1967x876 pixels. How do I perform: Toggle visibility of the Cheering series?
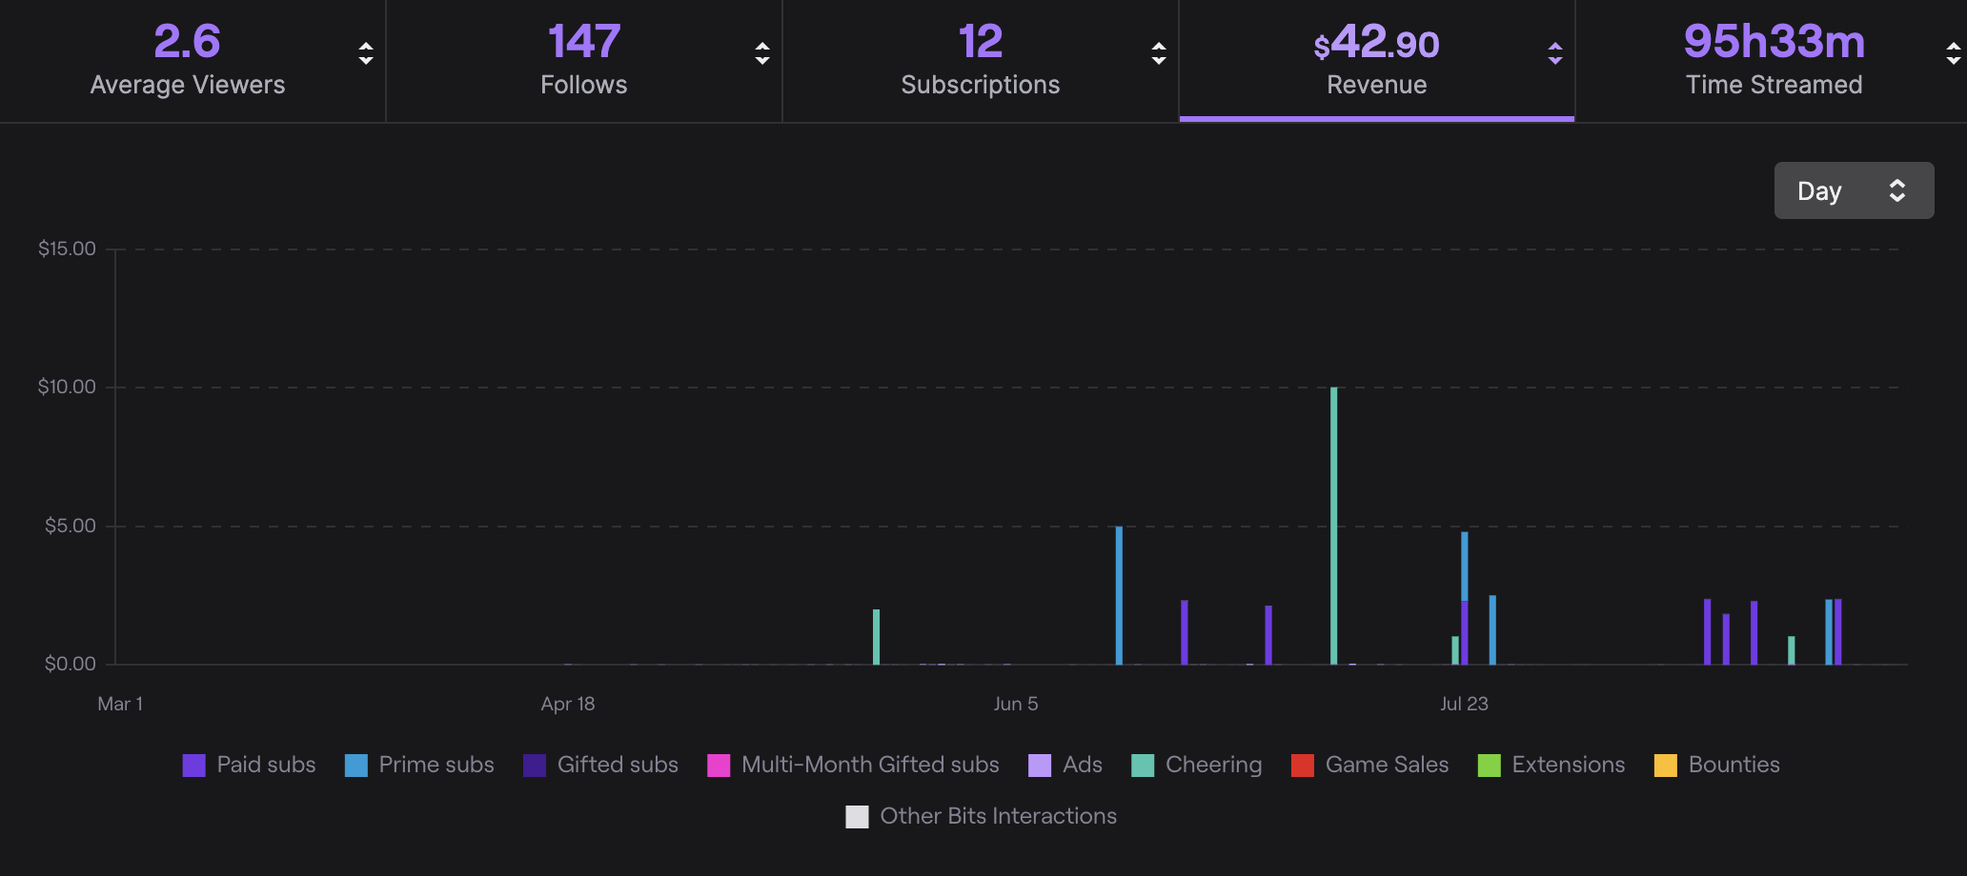pos(1196,765)
